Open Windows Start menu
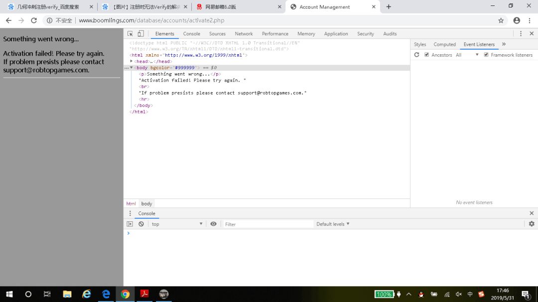This screenshot has height=302, width=538. (9, 294)
